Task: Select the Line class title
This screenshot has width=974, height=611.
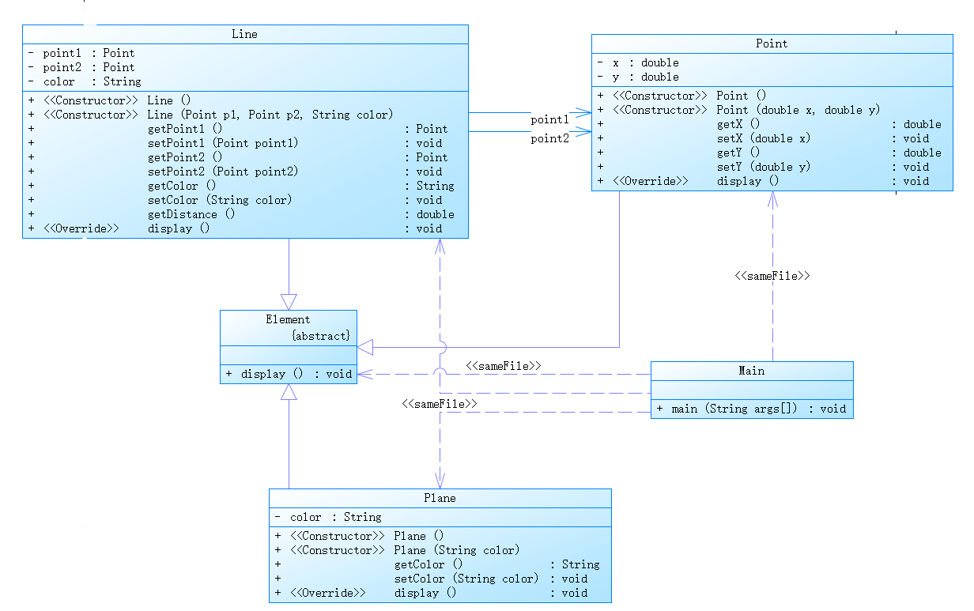Action: click(244, 34)
